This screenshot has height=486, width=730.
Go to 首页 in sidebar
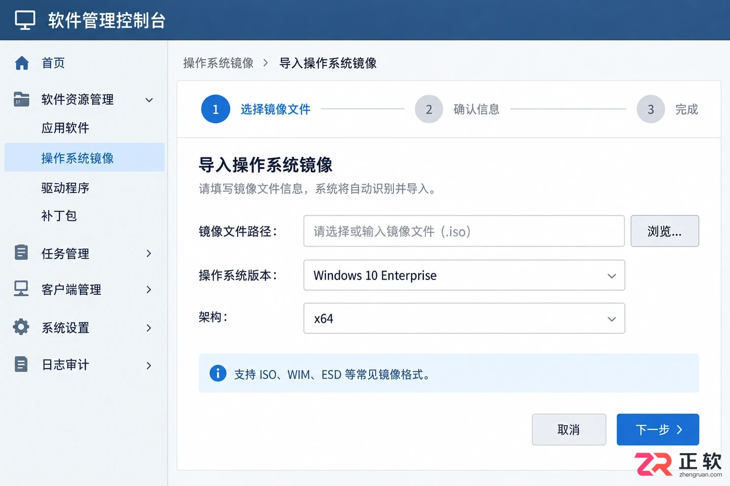(53, 63)
